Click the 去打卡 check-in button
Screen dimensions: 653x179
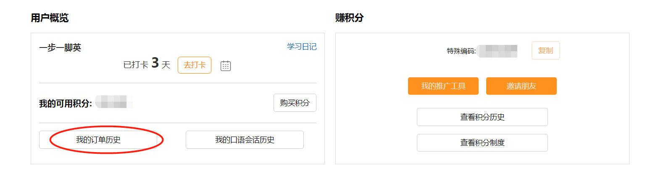click(x=195, y=65)
